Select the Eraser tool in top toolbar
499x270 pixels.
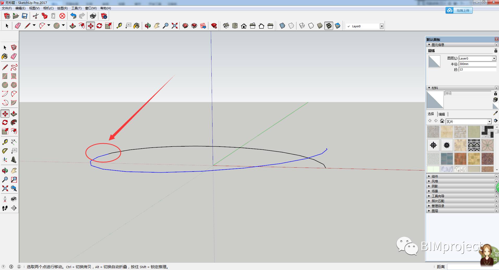17,26
